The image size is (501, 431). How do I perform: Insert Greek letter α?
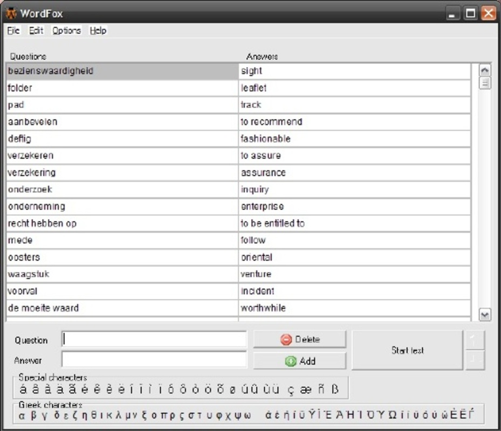click(22, 416)
